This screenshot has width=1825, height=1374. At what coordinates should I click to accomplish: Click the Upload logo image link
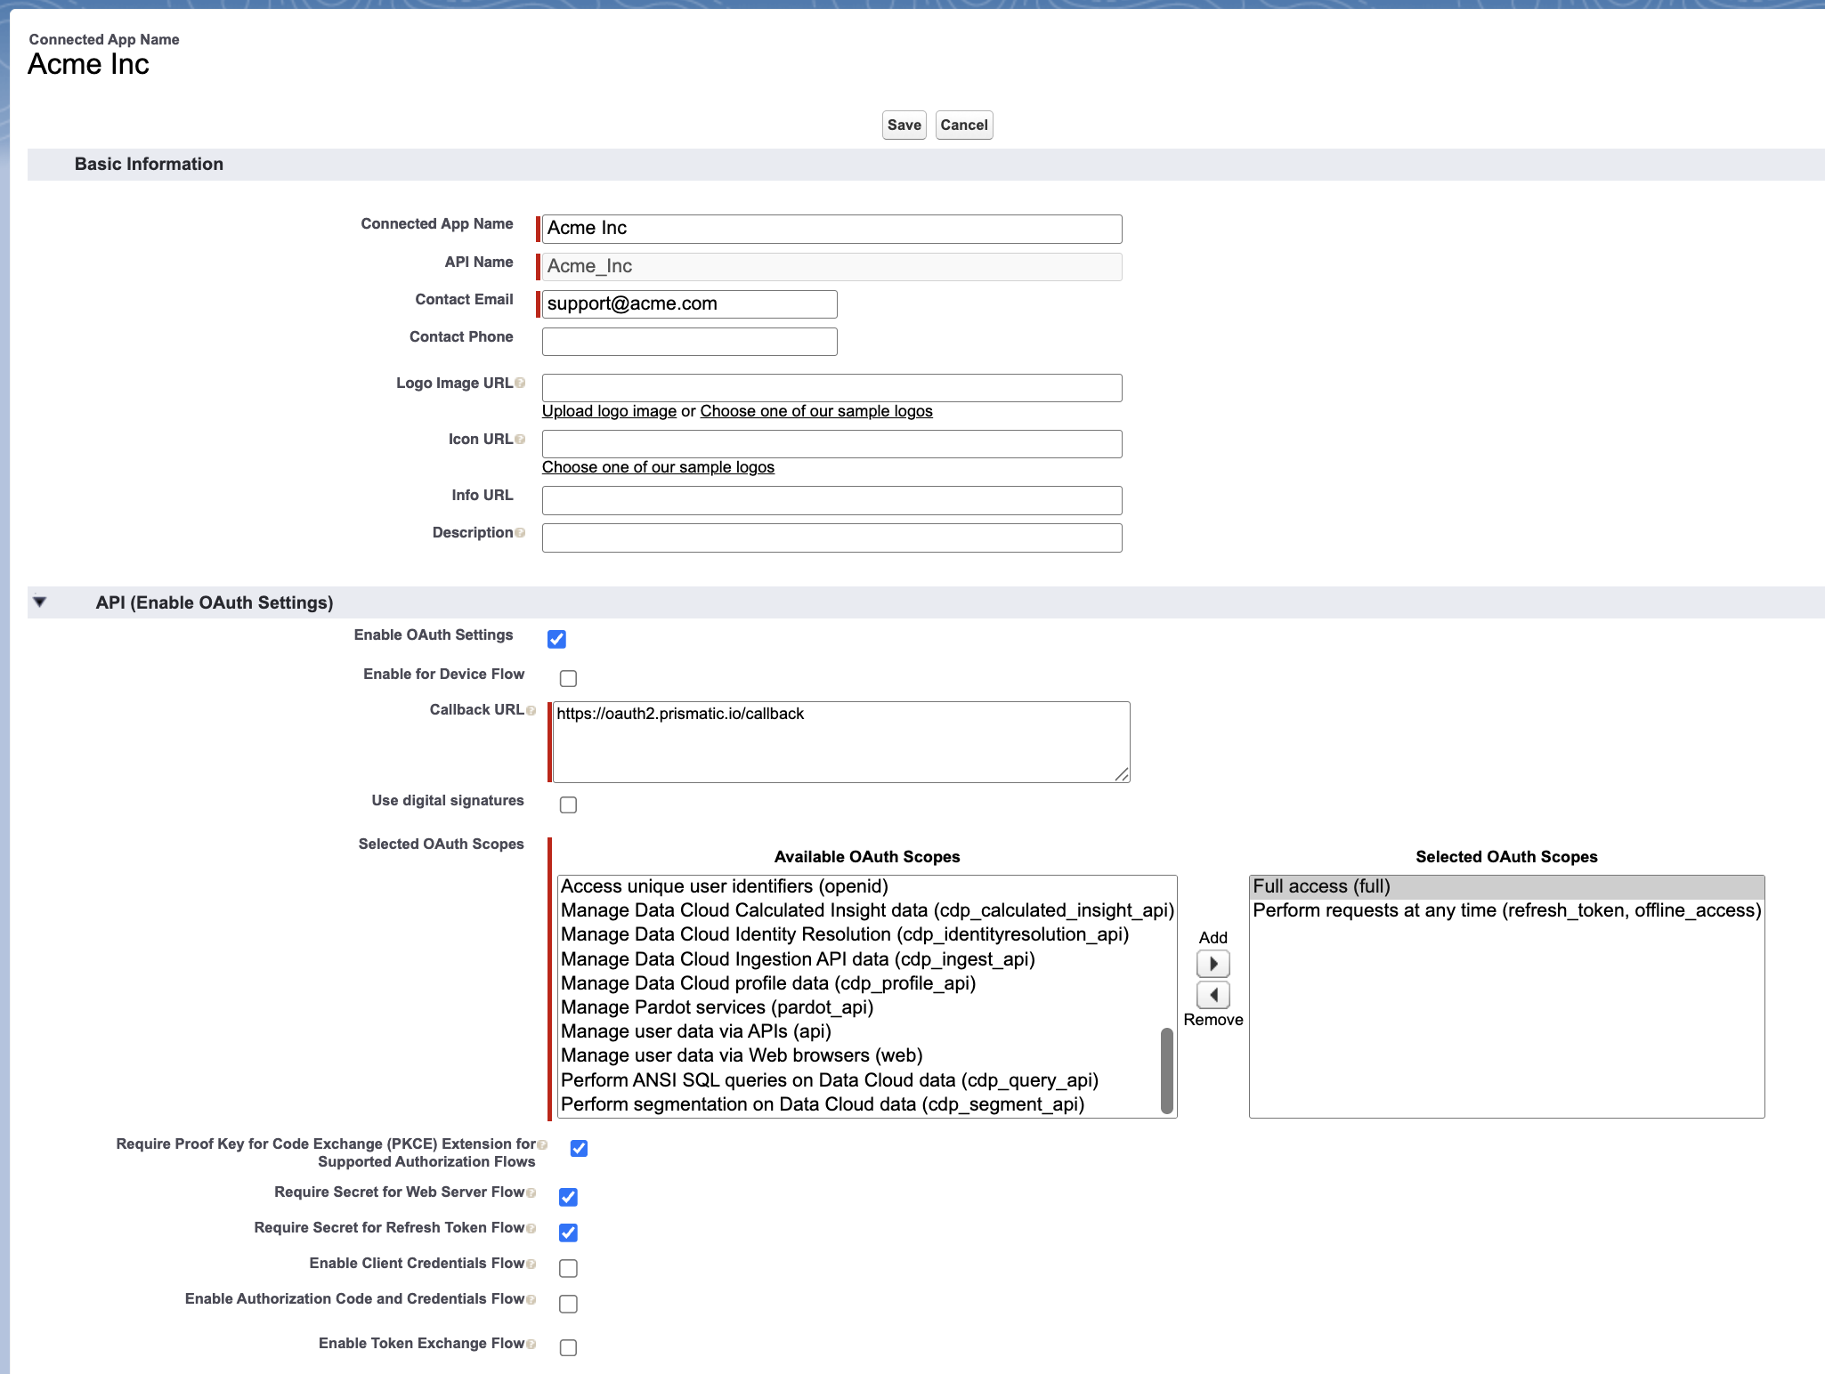coord(608,410)
